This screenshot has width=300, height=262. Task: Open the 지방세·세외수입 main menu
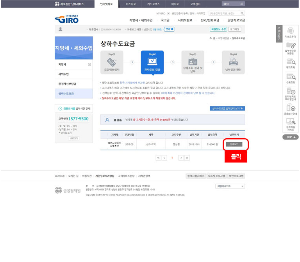point(141,20)
